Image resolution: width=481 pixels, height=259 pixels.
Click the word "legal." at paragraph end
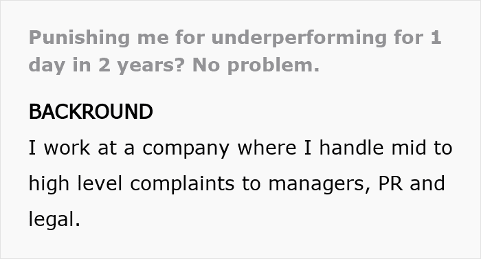coord(54,219)
